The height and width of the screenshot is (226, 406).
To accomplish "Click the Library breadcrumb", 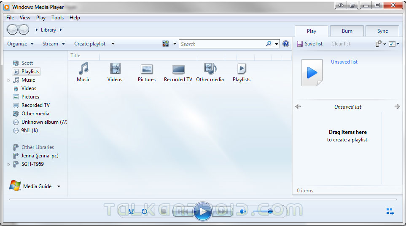I will pos(48,30).
